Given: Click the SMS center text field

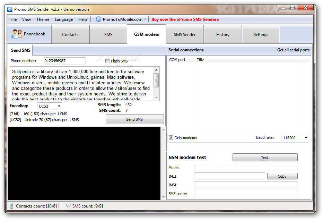Looking at the screenshot, I should tap(246, 193).
